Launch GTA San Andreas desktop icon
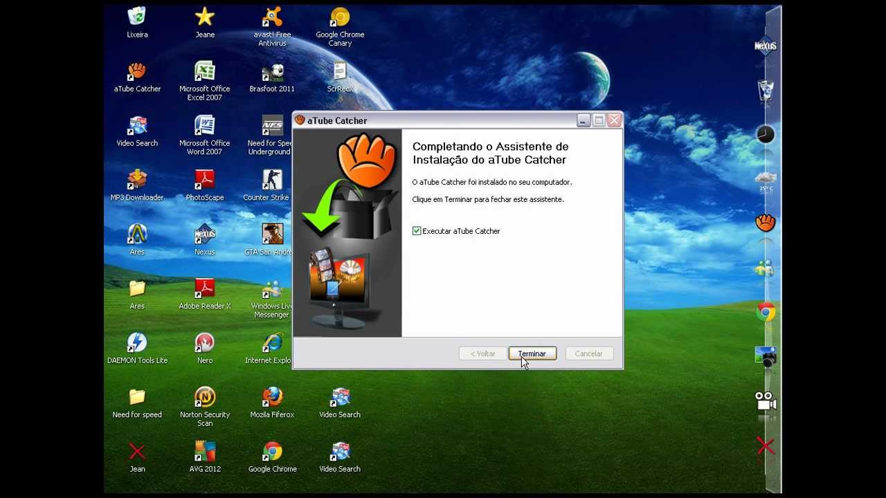The image size is (886, 498). [x=269, y=239]
